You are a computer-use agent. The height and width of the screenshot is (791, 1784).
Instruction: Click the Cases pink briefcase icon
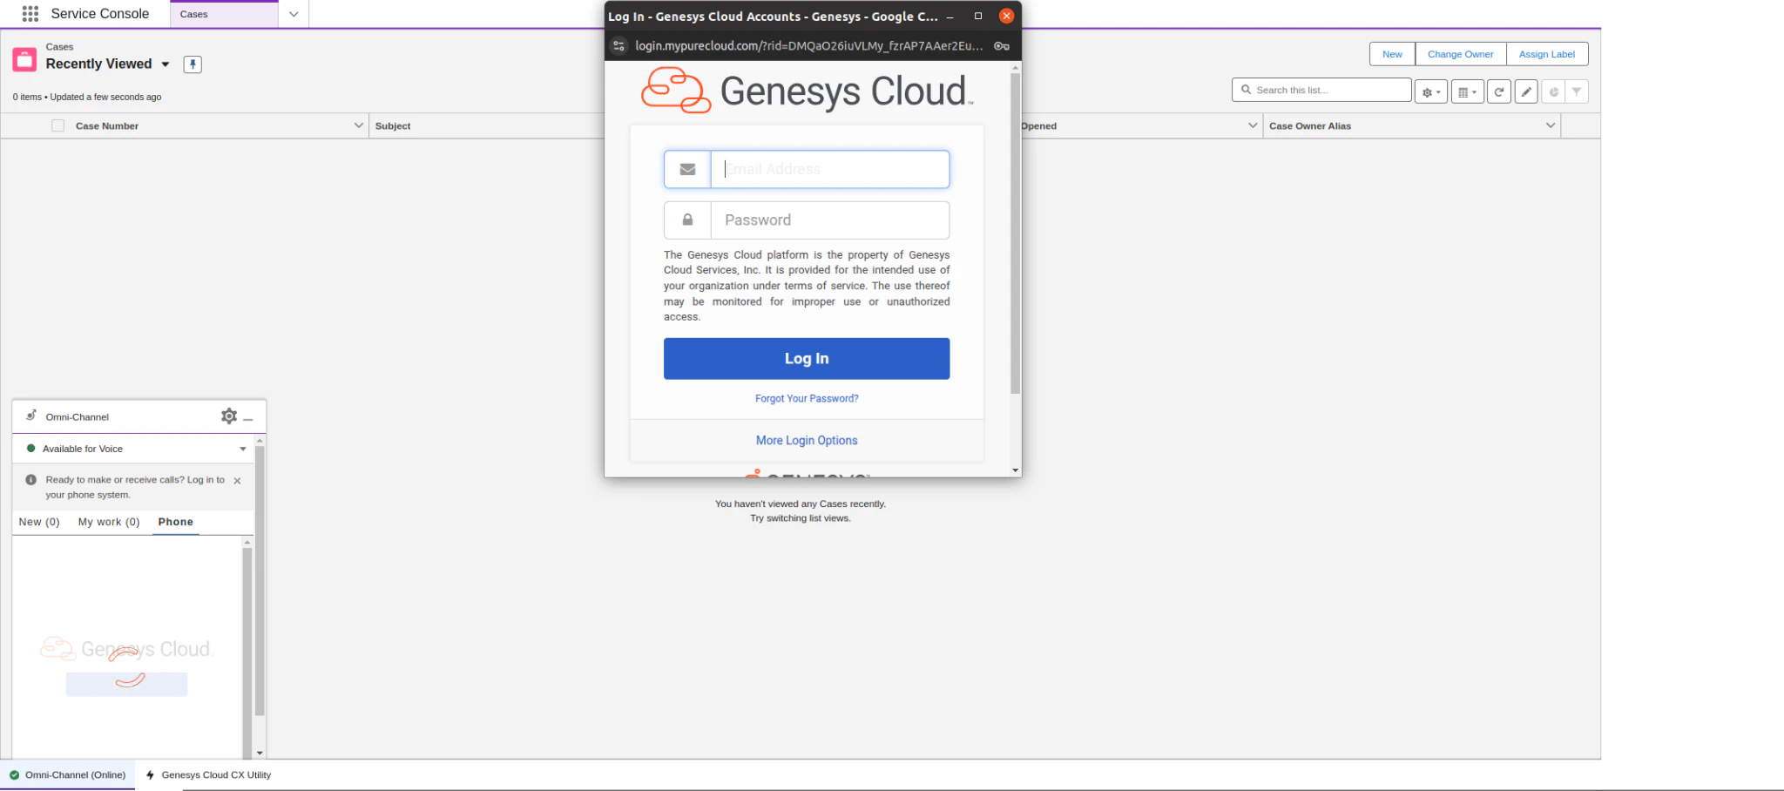(x=24, y=58)
